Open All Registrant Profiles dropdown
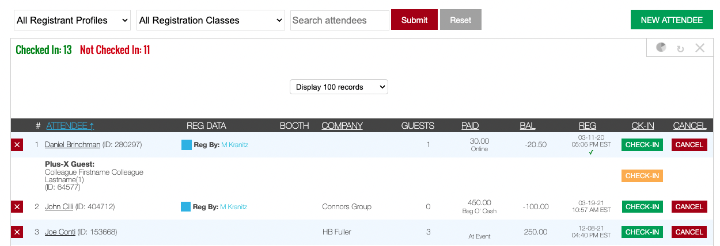Image resolution: width=720 pixels, height=246 pixels. pos(72,20)
